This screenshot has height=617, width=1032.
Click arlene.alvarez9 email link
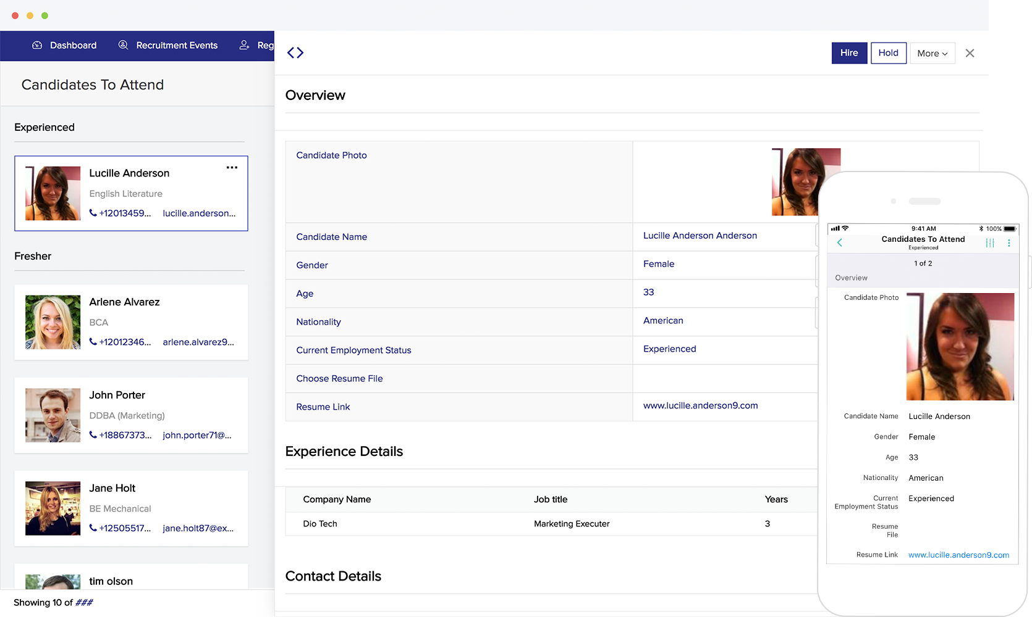(198, 342)
